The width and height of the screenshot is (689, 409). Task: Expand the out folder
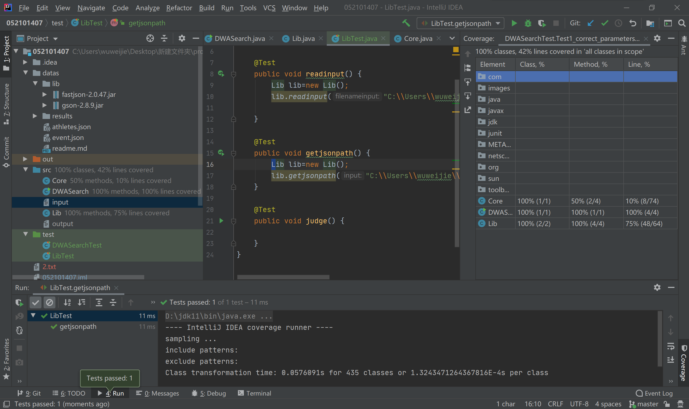pyautogui.click(x=25, y=159)
